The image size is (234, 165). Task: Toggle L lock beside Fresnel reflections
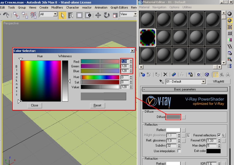pos(223,135)
